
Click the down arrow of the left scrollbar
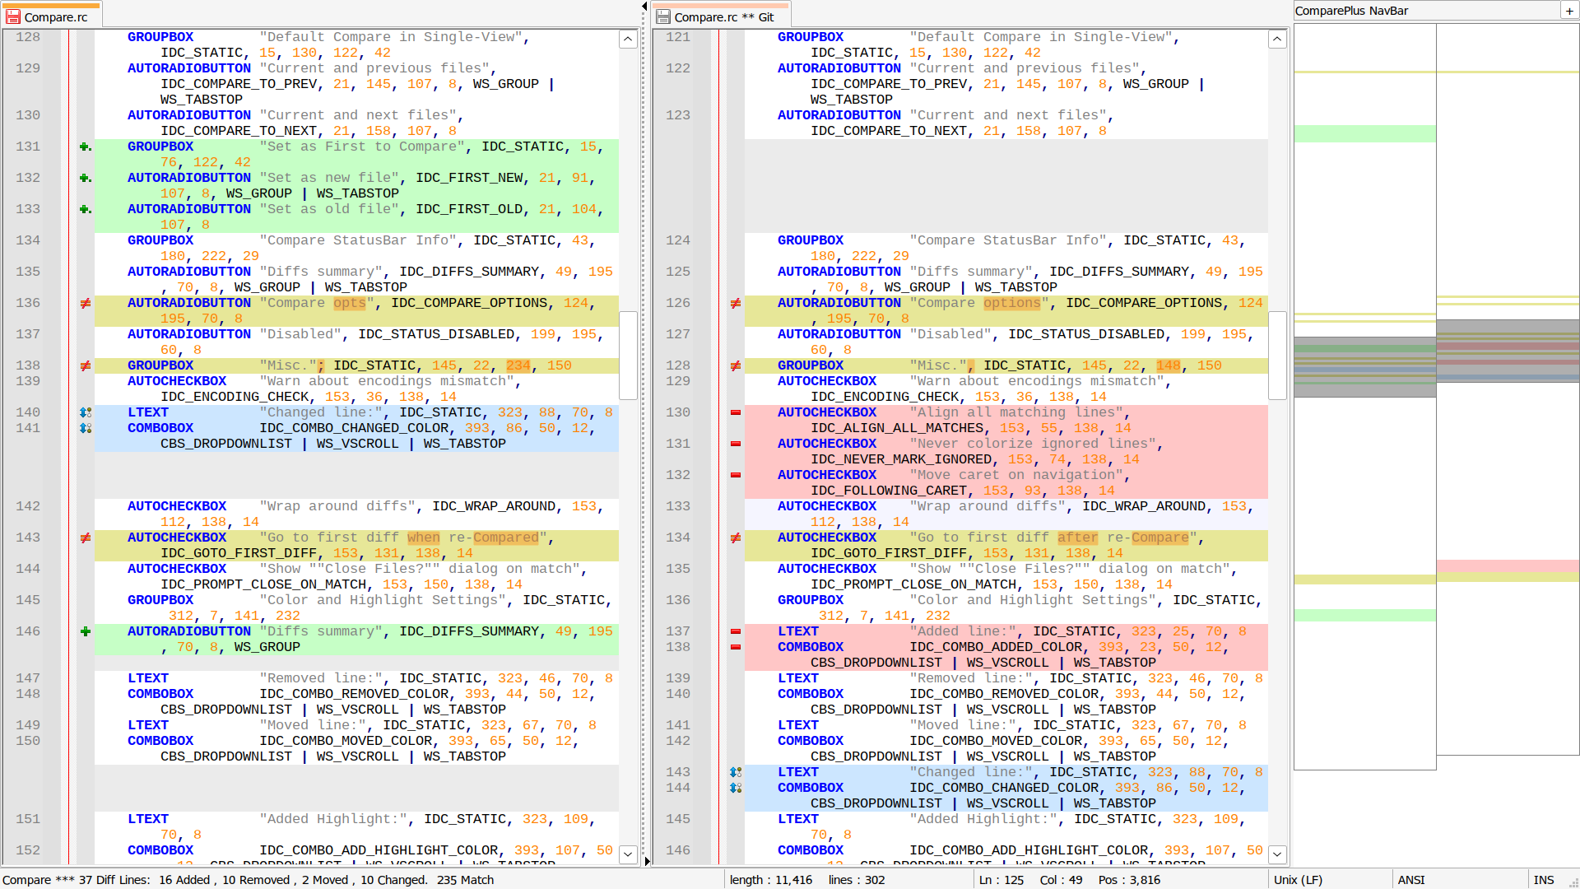tap(628, 855)
